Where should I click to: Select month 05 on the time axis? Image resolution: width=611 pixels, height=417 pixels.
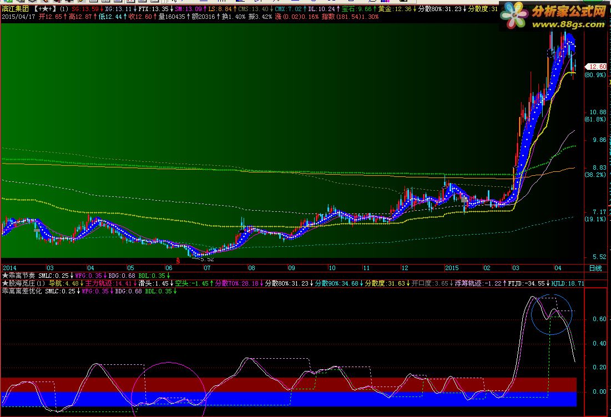(130, 268)
